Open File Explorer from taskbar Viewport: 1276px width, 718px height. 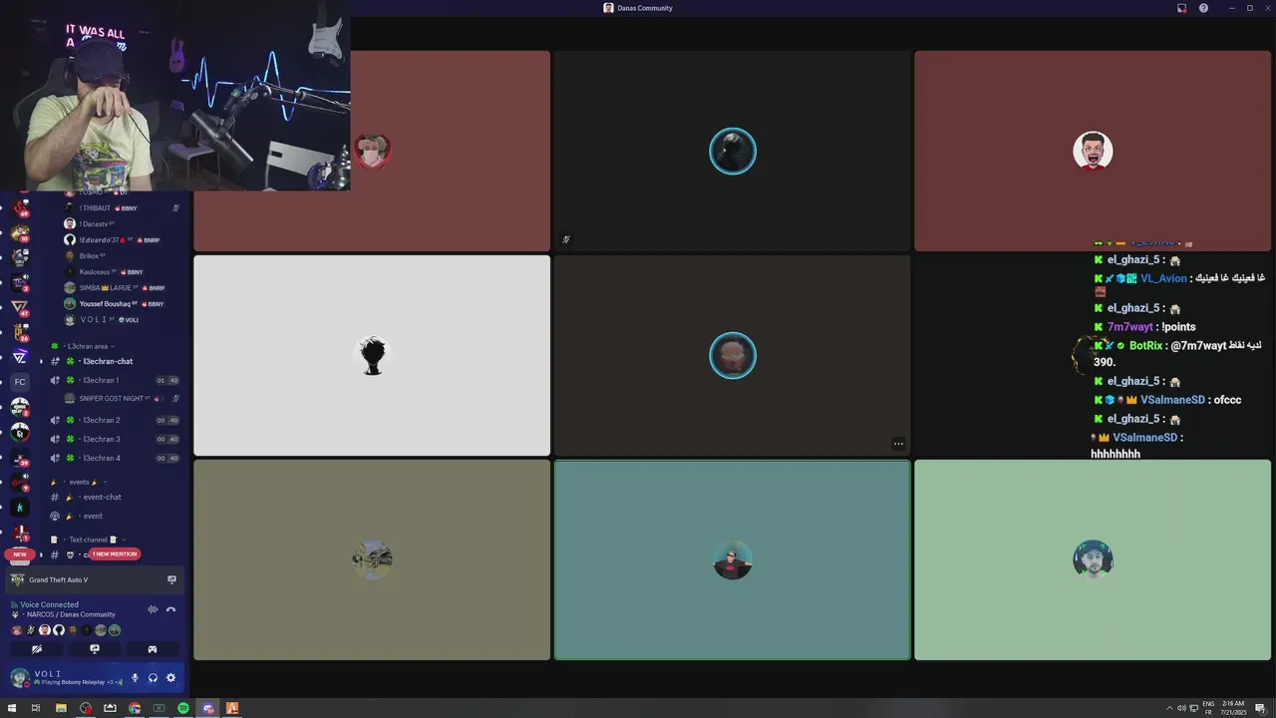point(61,708)
